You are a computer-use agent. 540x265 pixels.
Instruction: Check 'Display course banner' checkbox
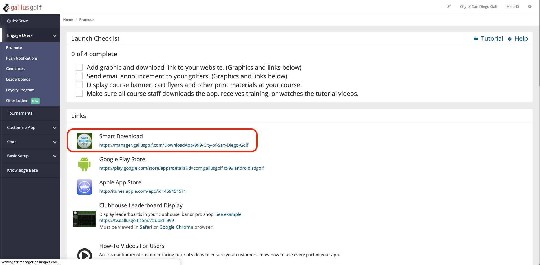[79, 85]
